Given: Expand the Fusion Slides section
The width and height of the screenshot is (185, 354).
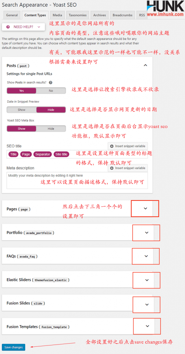Looking at the screenshot, I should tap(147, 305).
